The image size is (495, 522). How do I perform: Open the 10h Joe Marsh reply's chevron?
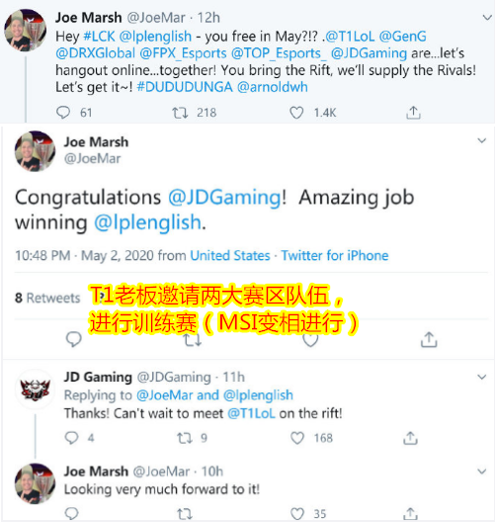[482, 472]
